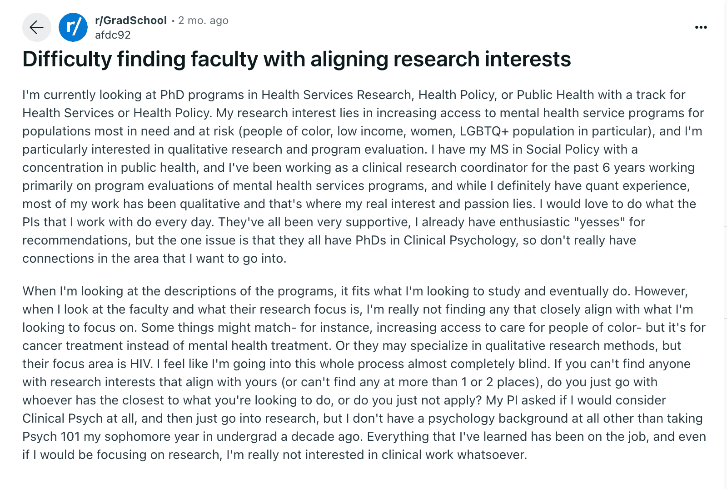The width and height of the screenshot is (727, 489).
Task: Click the second paragraph starting "When I'm looking"
Action: coord(363,373)
